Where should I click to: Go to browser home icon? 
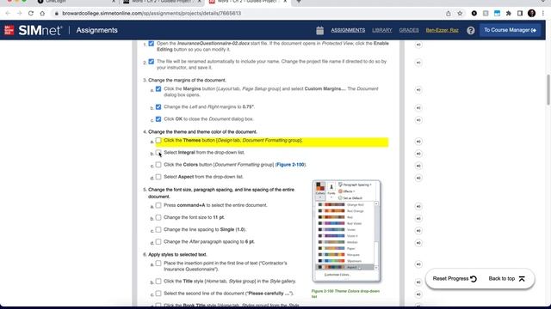(42, 14)
